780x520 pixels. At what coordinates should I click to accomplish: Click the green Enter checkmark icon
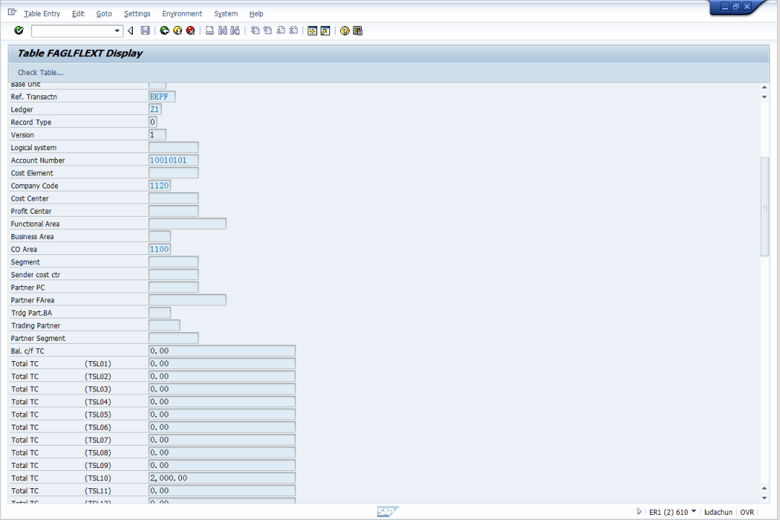[19, 30]
